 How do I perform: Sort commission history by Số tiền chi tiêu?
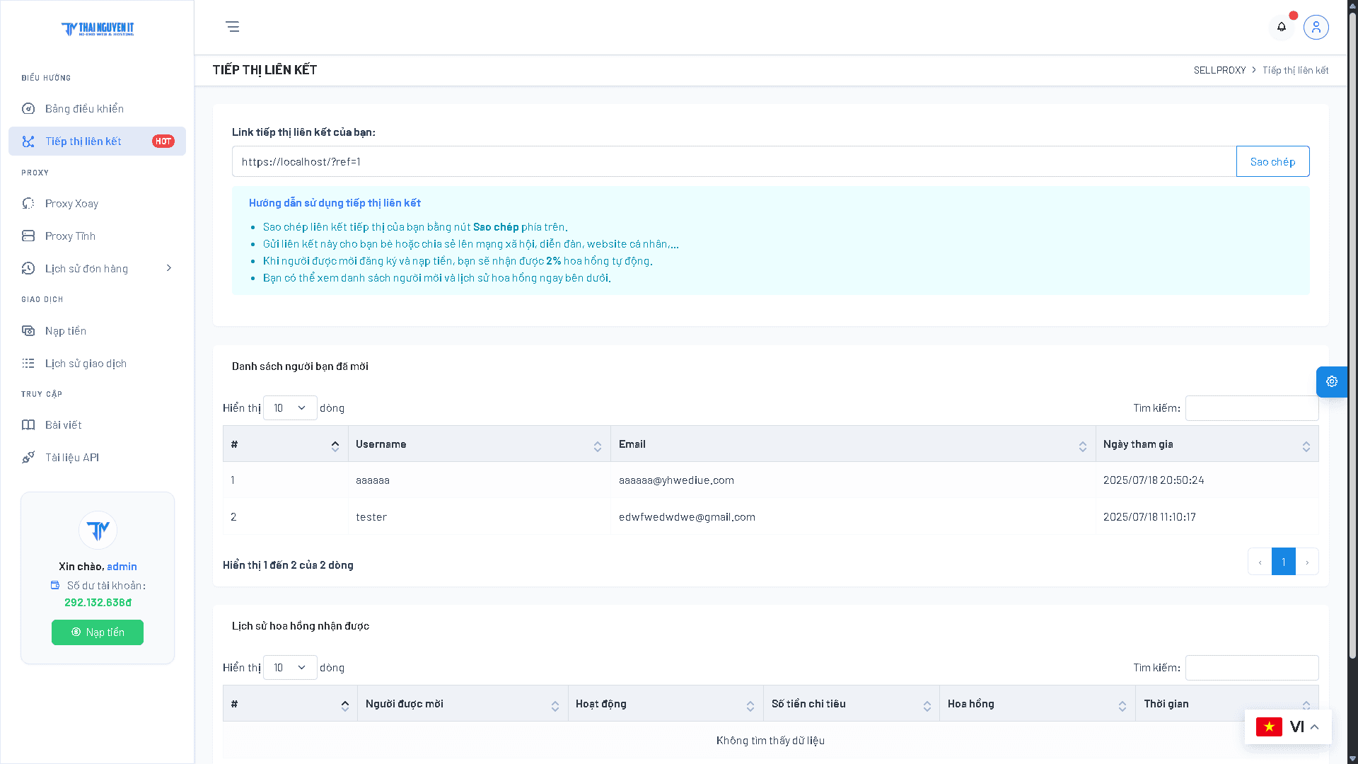pyautogui.click(x=852, y=704)
